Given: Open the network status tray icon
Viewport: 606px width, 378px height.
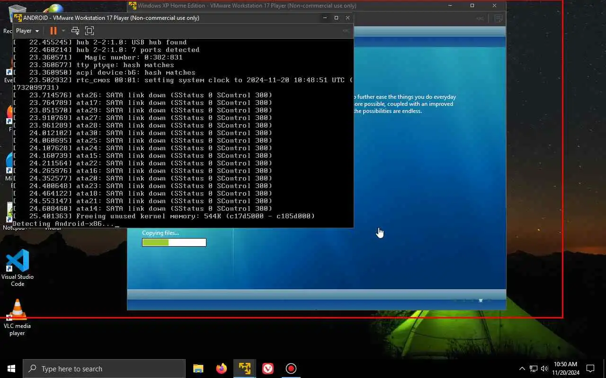Looking at the screenshot, I should tap(534, 369).
